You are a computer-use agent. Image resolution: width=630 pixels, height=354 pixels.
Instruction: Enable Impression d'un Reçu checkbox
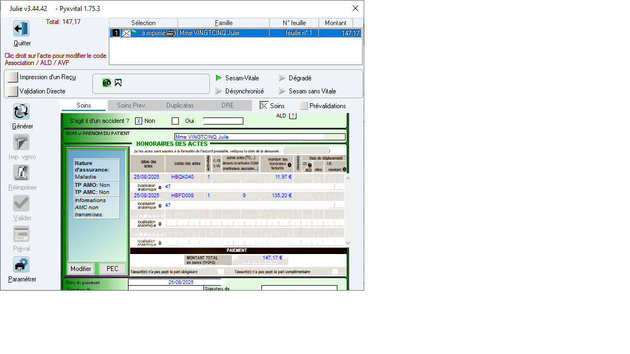pos(13,78)
